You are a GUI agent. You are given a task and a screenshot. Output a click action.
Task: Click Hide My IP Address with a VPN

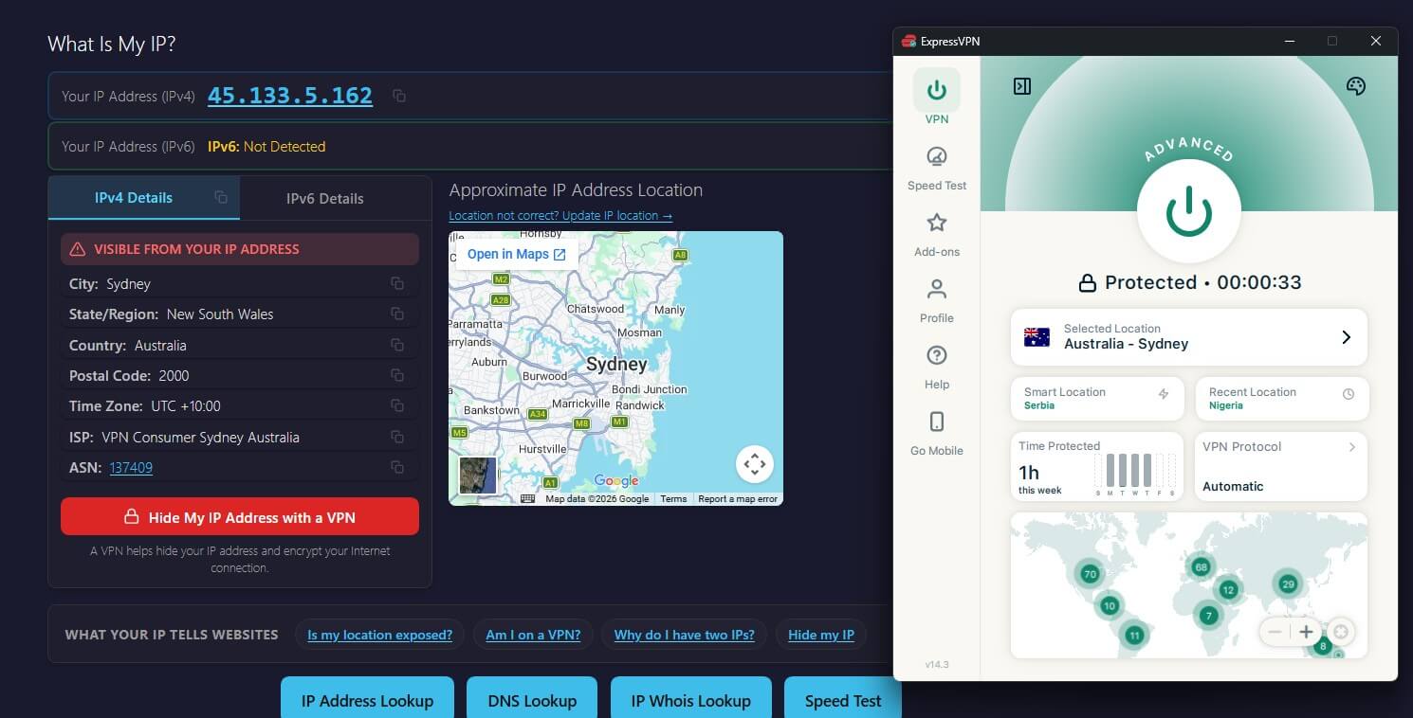[x=240, y=517]
